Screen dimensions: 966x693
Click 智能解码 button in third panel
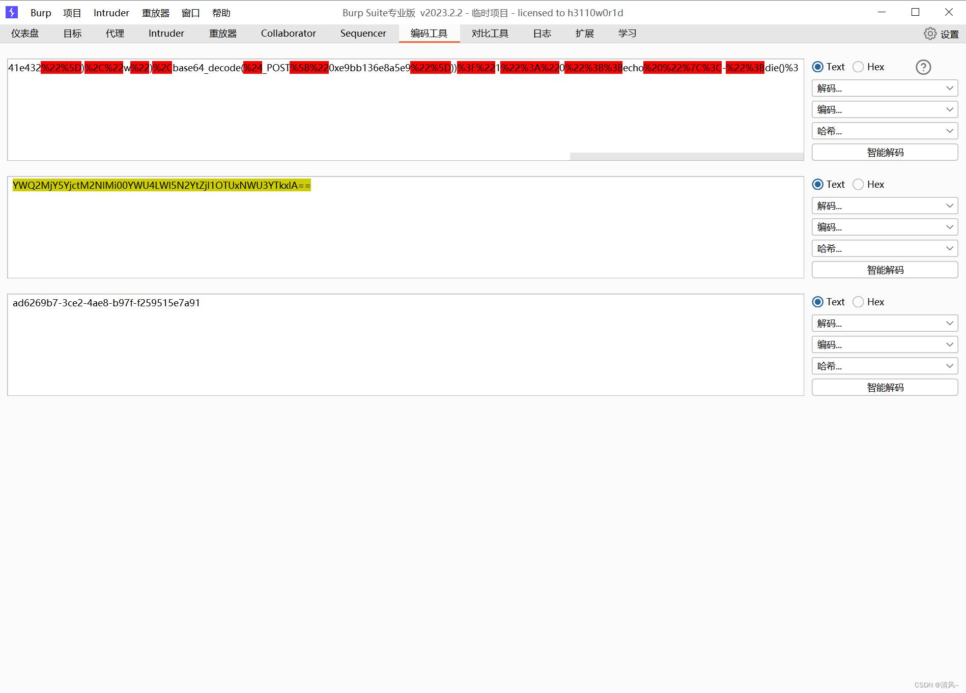(x=885, y=387)
